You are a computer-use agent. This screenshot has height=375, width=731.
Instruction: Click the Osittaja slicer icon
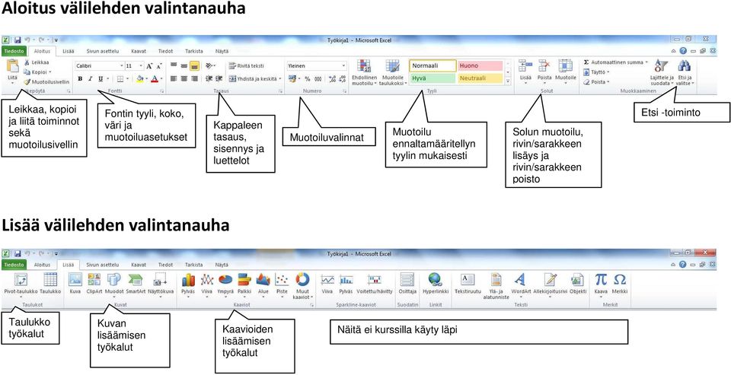tap(407, 279)
